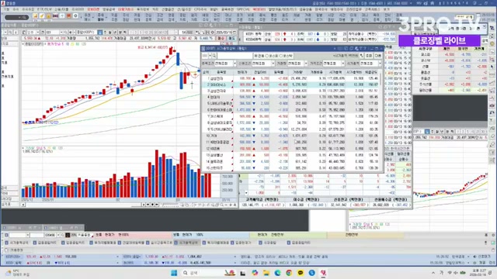Screen dimensions: 497x279
Task: Click the tool icon left of the 조회 button
Action: (x=362, y=56)
